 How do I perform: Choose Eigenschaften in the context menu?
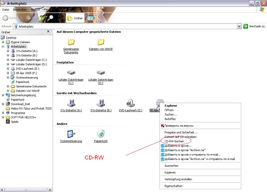(x=200, y=186)
